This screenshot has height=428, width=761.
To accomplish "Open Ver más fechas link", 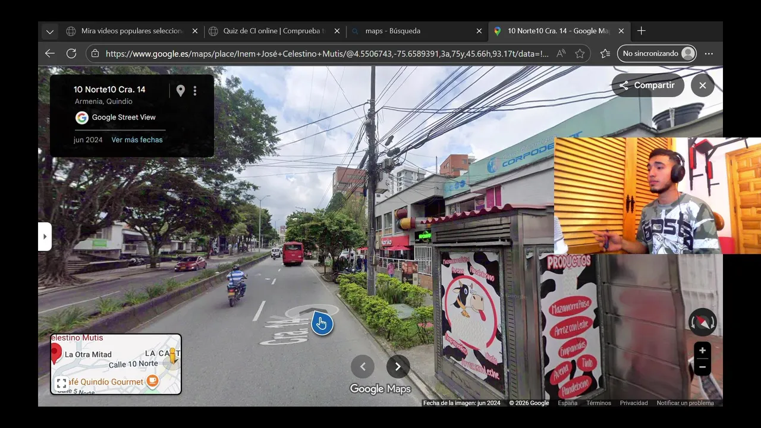I will tap(137, 140).
